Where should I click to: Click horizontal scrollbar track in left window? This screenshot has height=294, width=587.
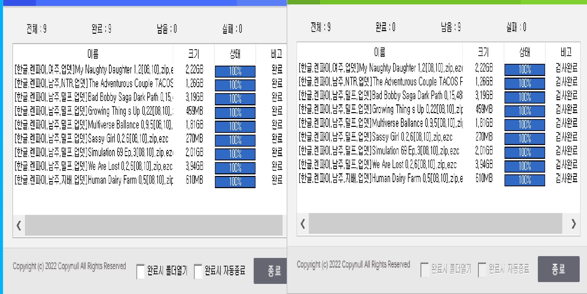(154, 225)
